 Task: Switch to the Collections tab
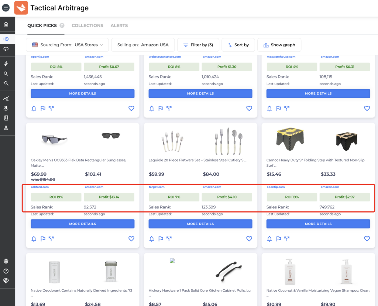pos(87,25)
